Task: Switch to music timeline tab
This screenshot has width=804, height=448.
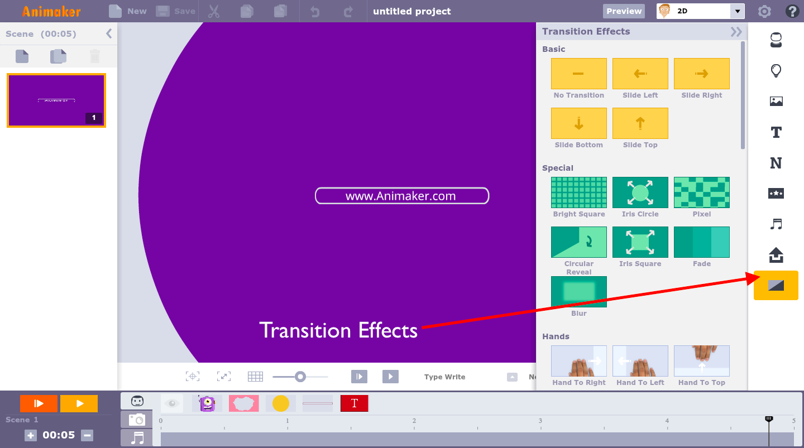Action: (137, 438)
